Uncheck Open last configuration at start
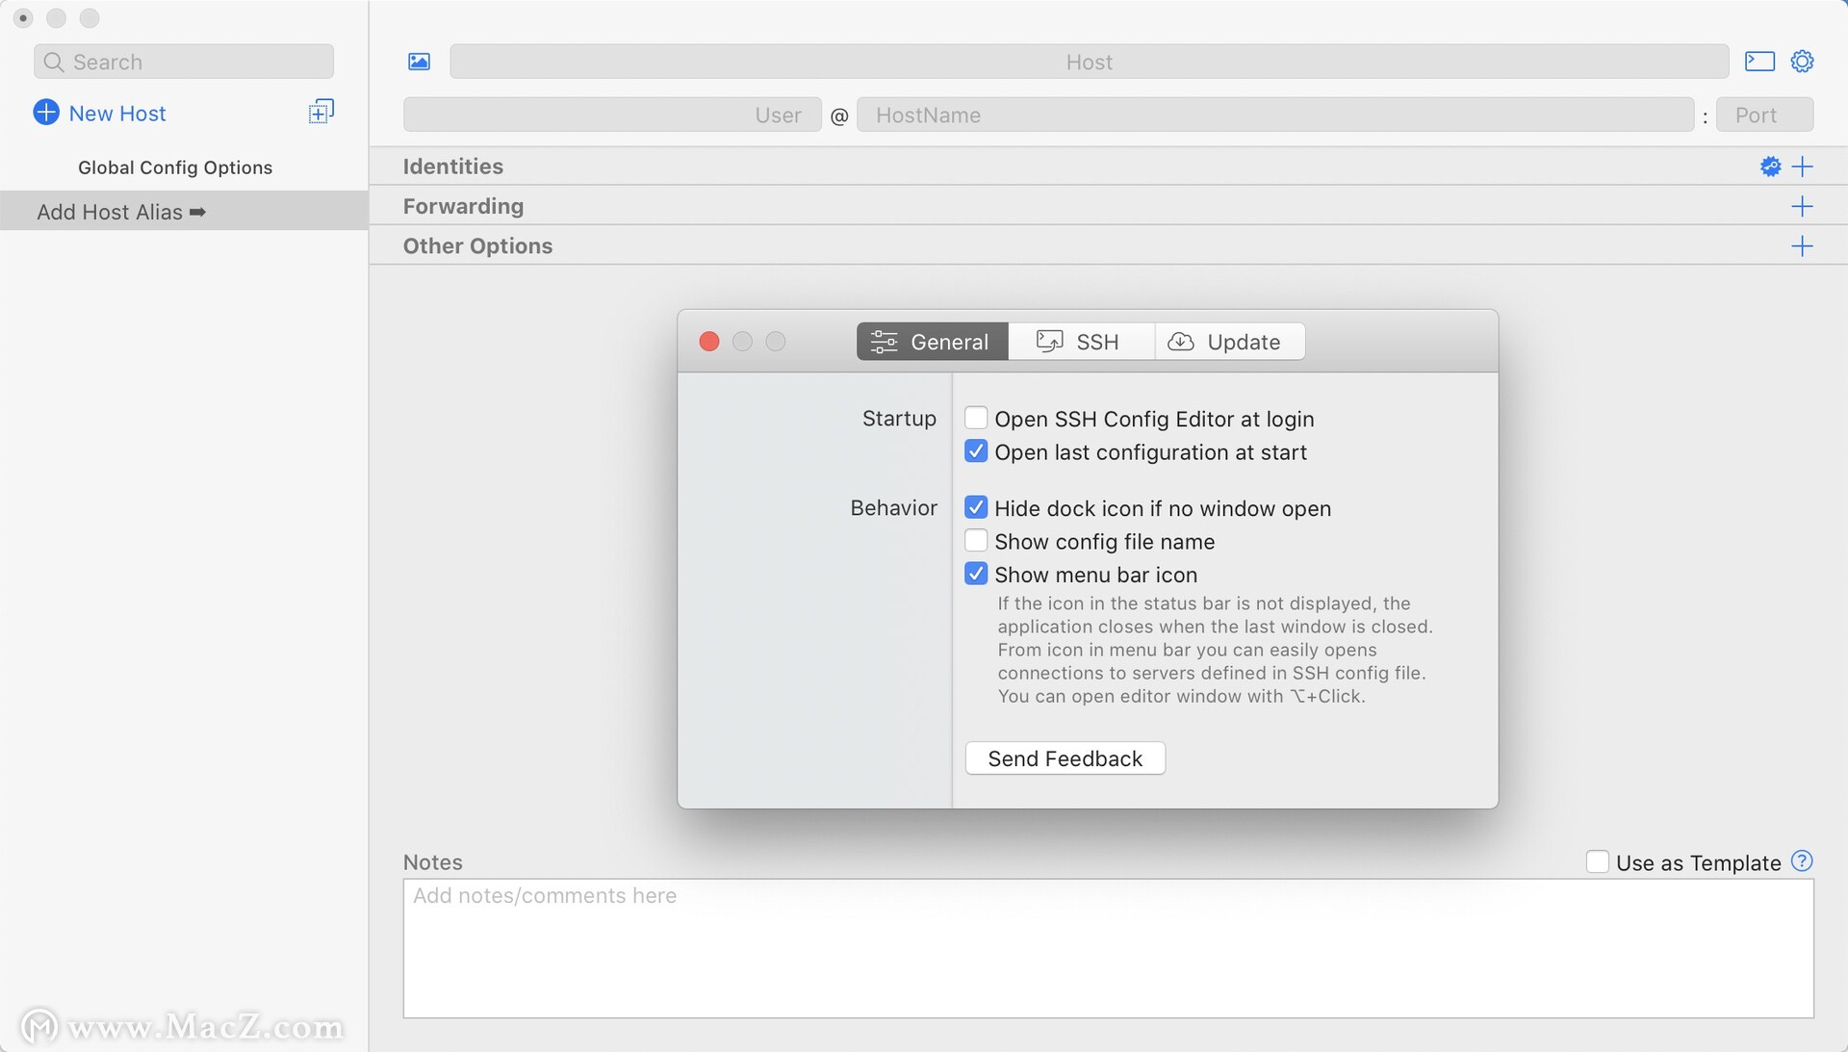 976,451
